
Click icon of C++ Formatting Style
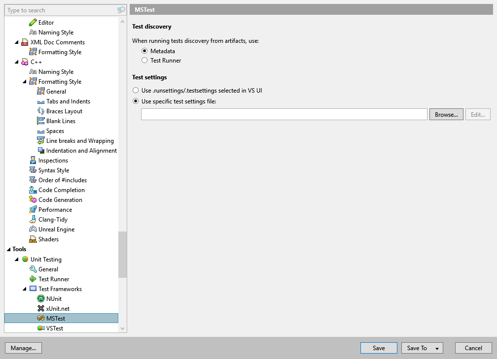[x=33, y=82]
